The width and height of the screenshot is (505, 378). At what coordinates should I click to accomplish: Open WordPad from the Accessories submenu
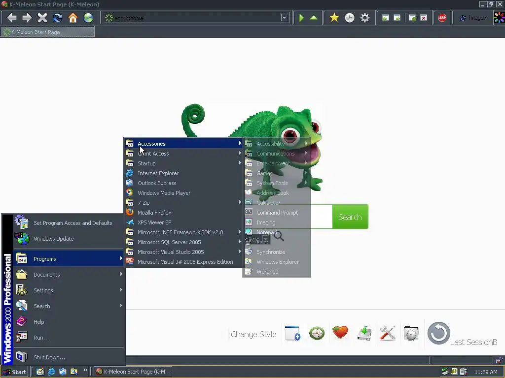click(x=277, y=272)
